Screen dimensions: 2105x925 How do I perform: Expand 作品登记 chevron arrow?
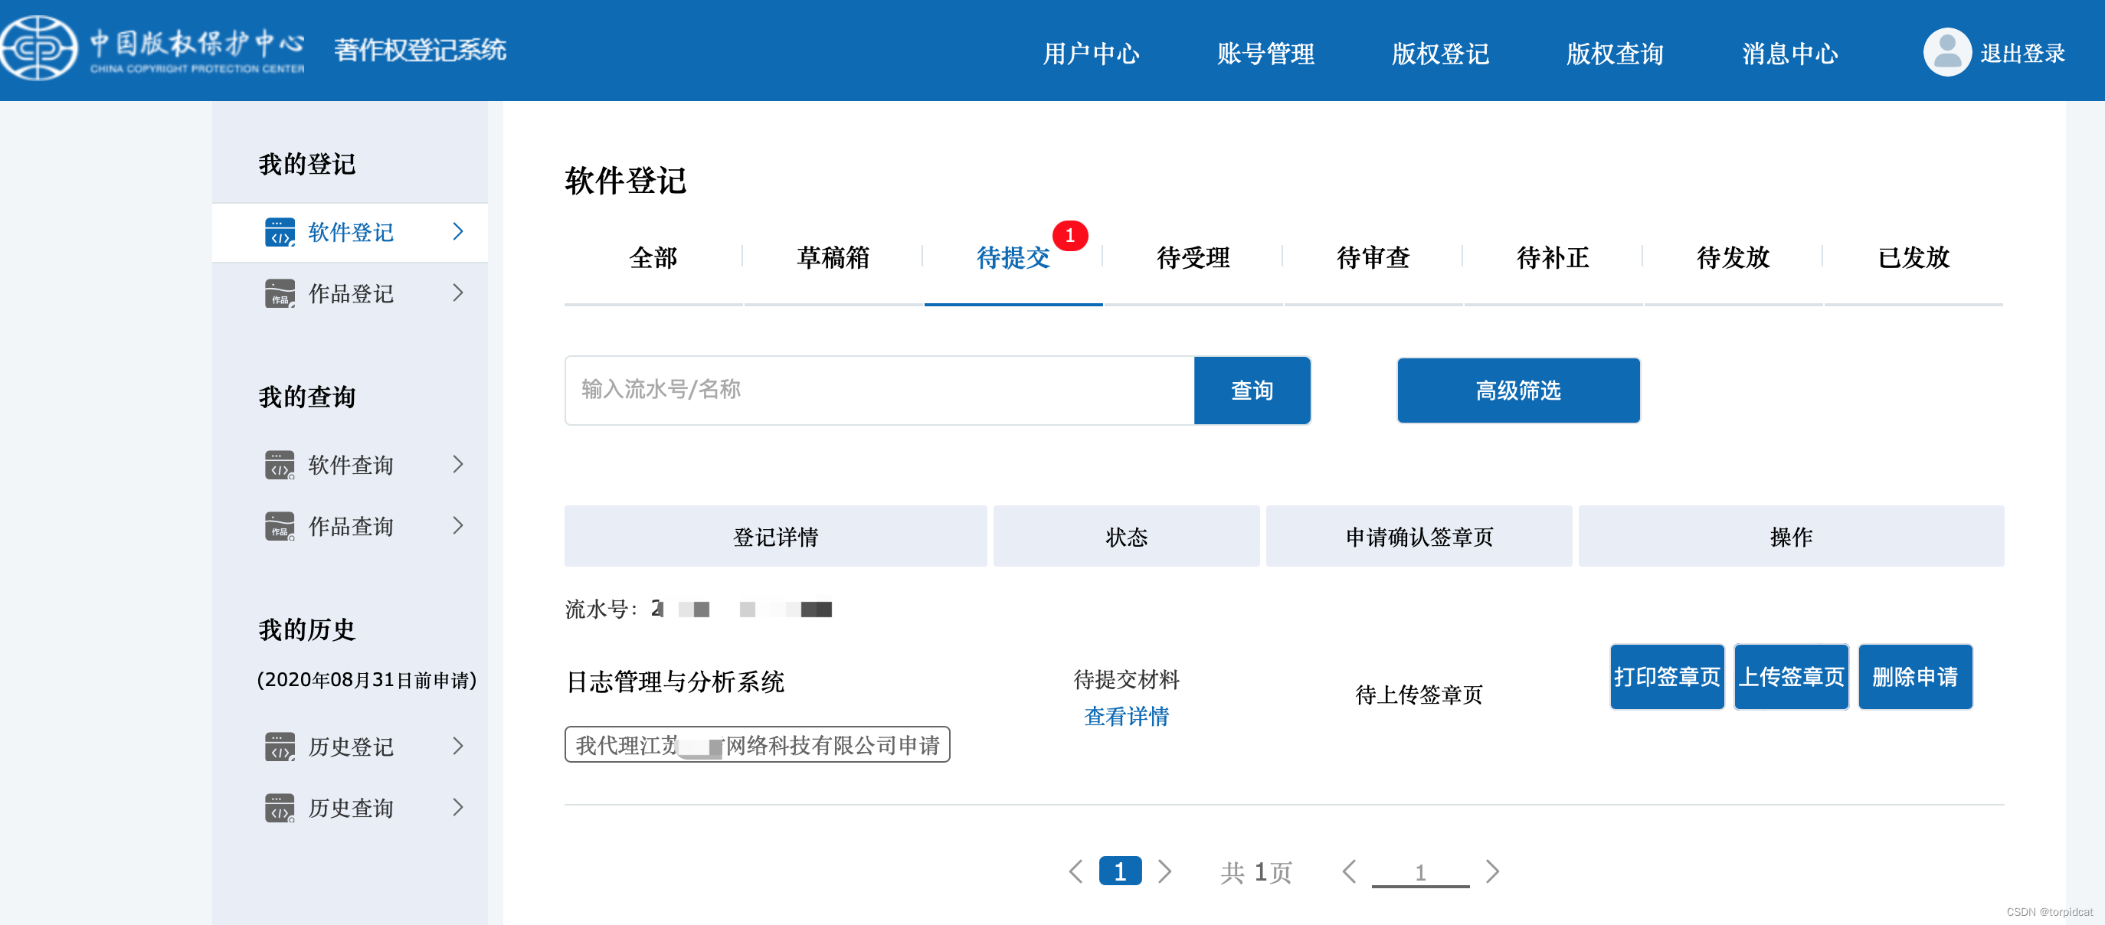[x=457, y=293]
